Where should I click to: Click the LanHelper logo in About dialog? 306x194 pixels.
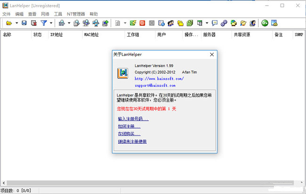[122, 73]
